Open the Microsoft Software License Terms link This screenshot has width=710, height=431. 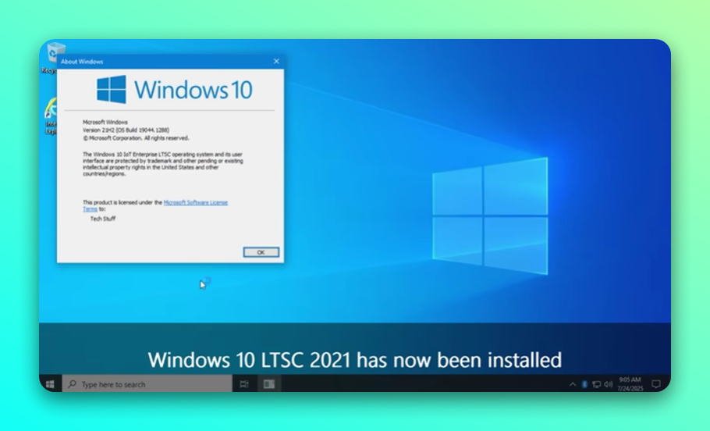[x=195, y=202]
